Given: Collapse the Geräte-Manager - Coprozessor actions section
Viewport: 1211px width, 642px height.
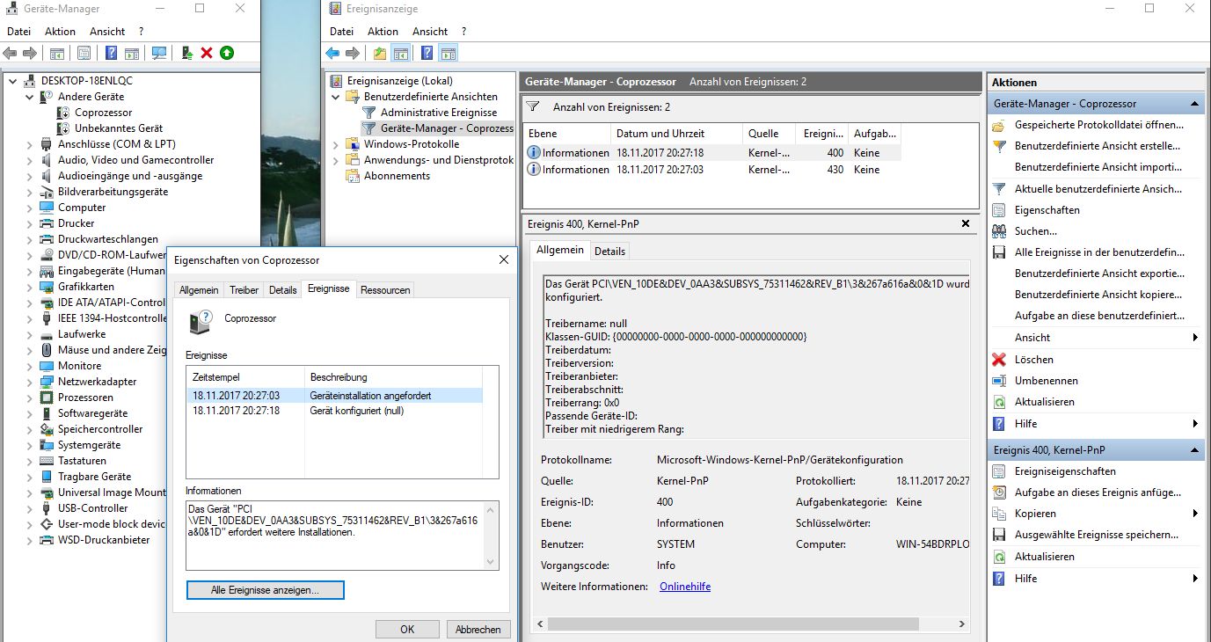Looking at the screenshot, I should click(x=1195, y=104).
